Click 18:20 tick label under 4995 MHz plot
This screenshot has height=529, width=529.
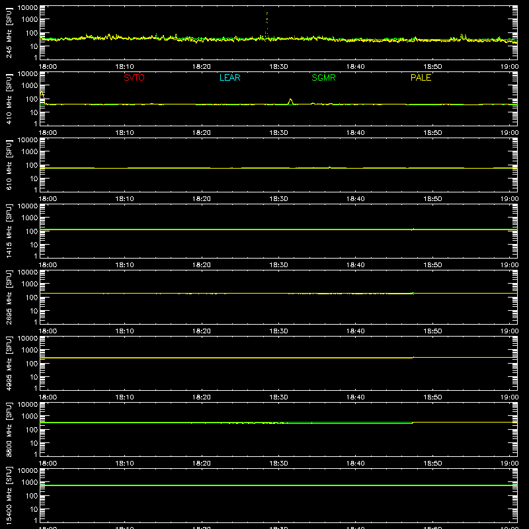pos(202,397)
